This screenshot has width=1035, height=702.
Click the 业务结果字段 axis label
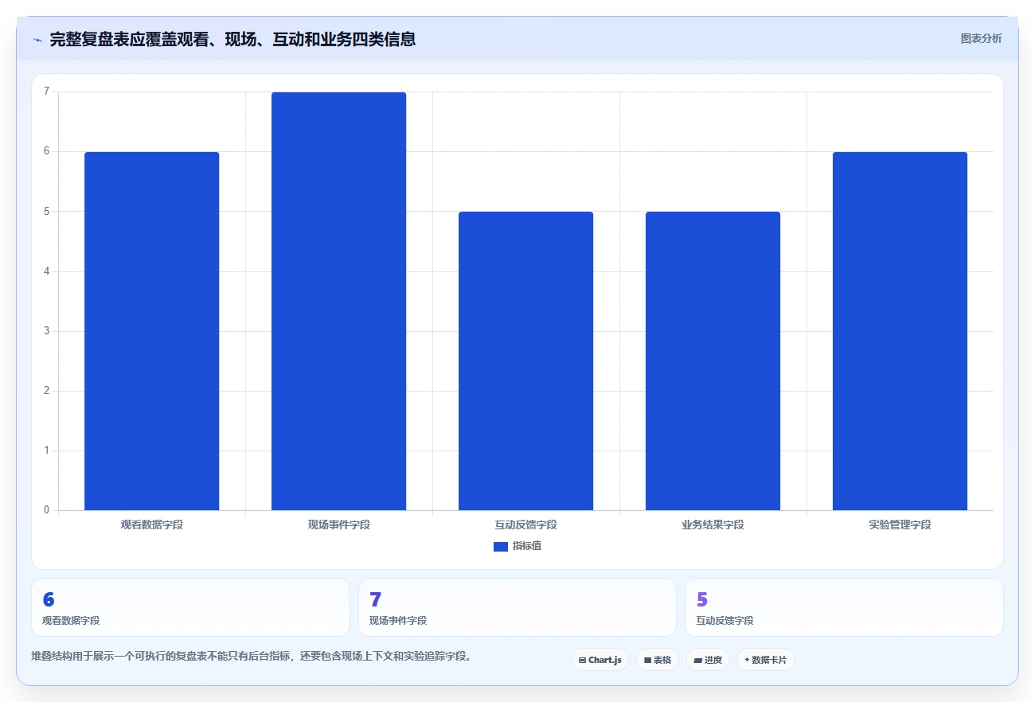pyautogui.click(x=713, y=525)
